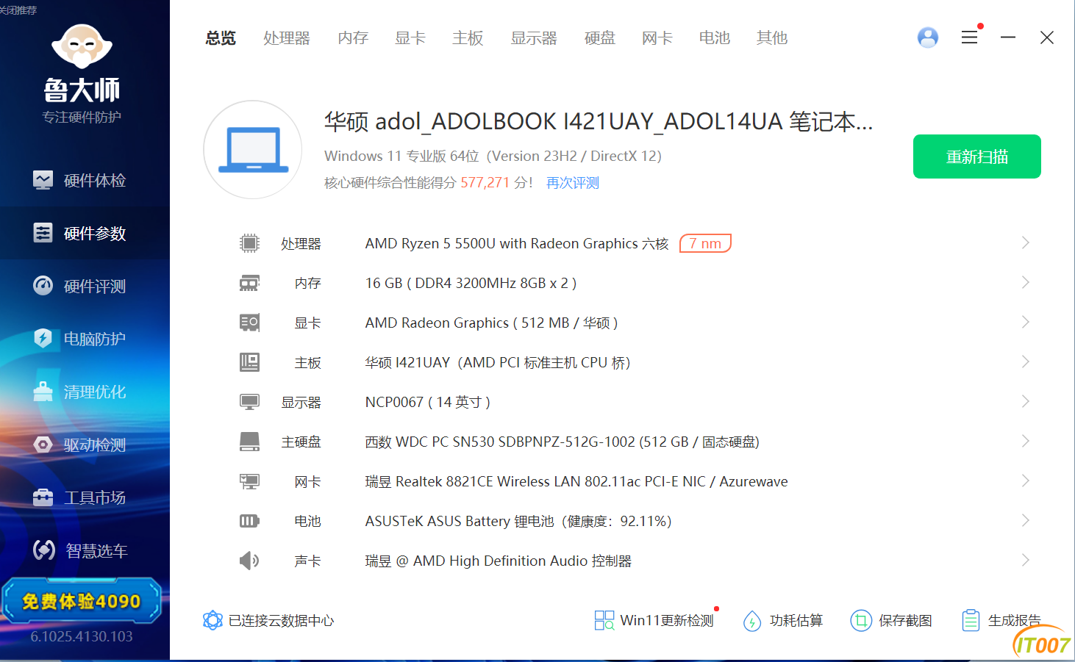Click the 16 GB DDR4 memory text
This screenshot has height=662, width=1075.
pos(471,283)
